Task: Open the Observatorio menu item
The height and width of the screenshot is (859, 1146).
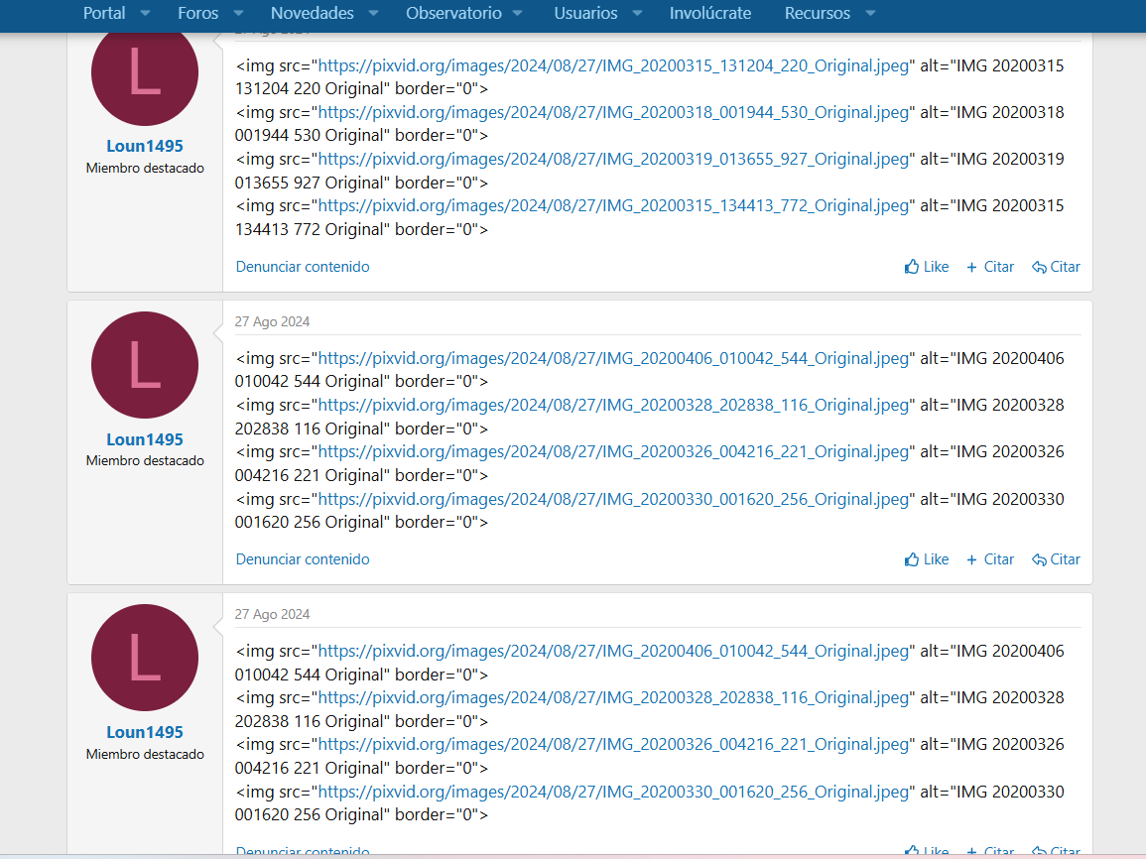Action: point(453,13)
